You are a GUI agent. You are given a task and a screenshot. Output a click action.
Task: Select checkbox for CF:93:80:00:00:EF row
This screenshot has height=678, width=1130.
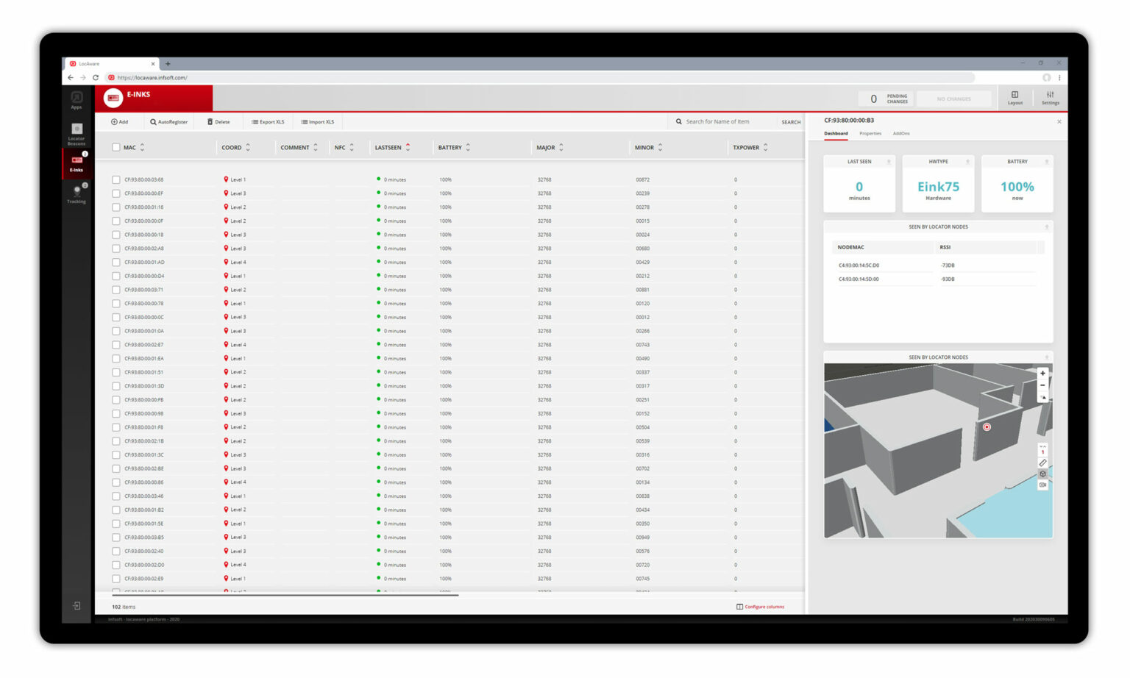click(116, 193)
